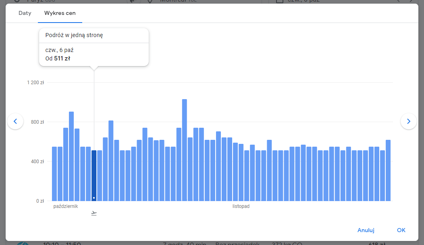Viewport: 424px width, 245px height.
Task: Click the Podróż w jedną stronę tooltip
Action: 94,47
